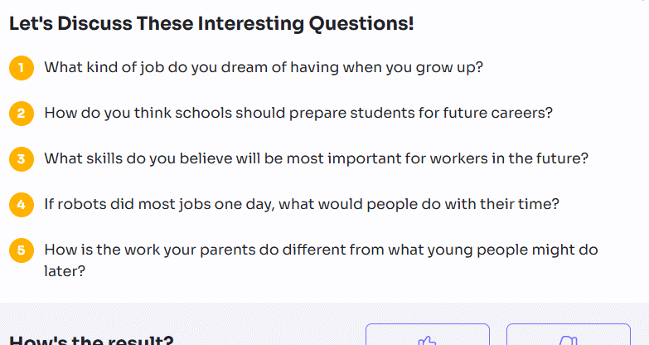
Task: Click the yellow number 2 badge
Action: click(22, 113)
